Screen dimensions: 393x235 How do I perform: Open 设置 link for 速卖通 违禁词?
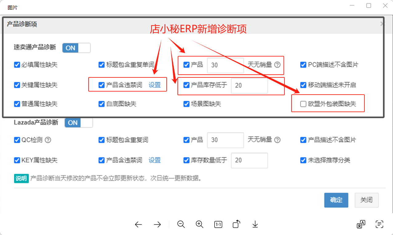[155, 85]
